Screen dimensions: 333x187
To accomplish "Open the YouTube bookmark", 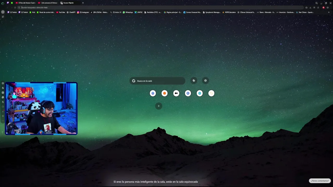I will click(61, 12).
